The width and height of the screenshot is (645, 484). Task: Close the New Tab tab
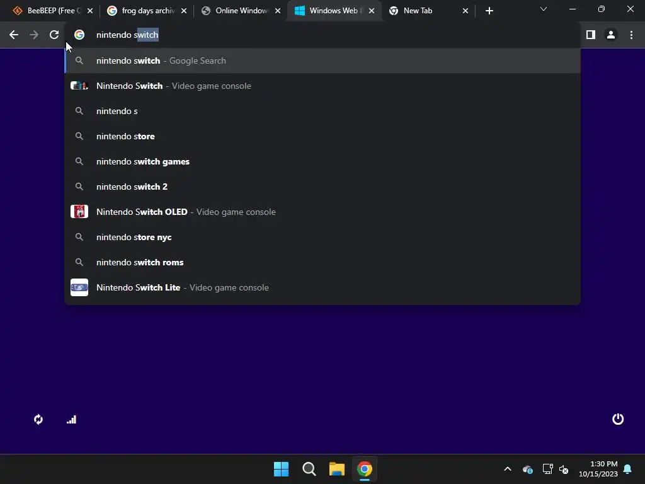coord(465,11)
